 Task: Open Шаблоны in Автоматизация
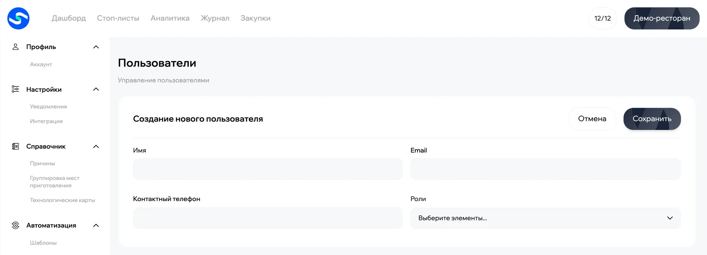pyautogui.click(x=43, y=243)
